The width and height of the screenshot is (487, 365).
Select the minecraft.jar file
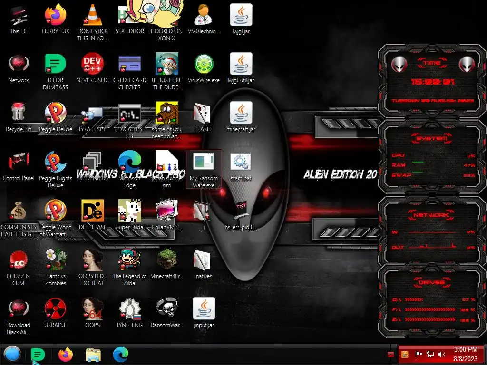(241, 117)
